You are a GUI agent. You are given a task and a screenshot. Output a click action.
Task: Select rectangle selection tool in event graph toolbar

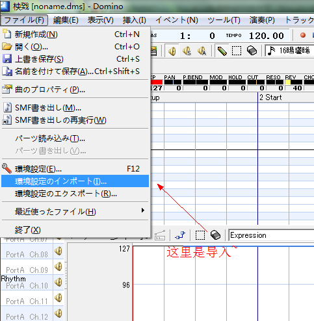[x=200, y=235]
